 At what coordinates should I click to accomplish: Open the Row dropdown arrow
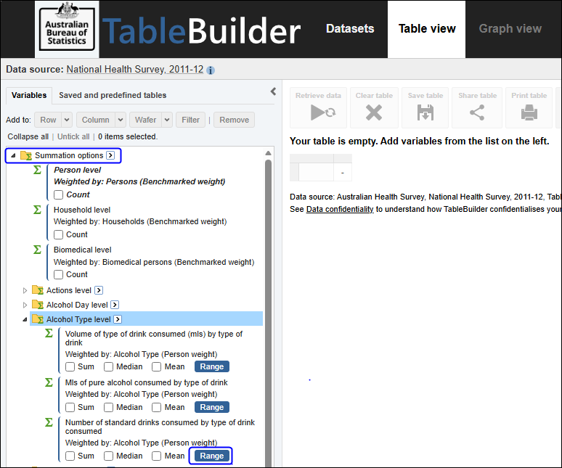point(67,120)
